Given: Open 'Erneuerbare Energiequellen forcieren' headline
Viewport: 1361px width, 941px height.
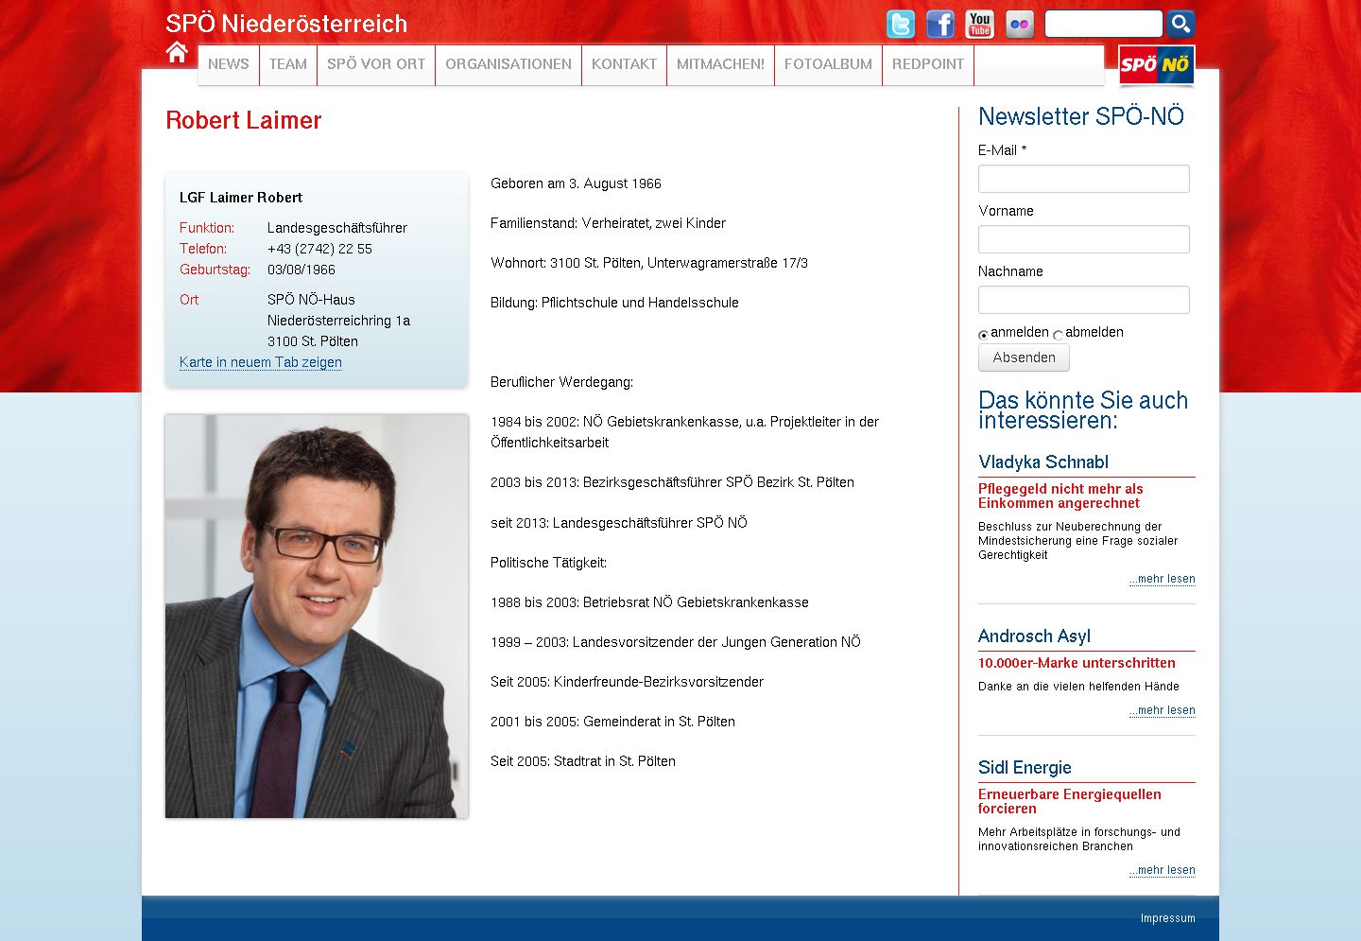Looking at the screenshot, I should (x=1070, y=801).
